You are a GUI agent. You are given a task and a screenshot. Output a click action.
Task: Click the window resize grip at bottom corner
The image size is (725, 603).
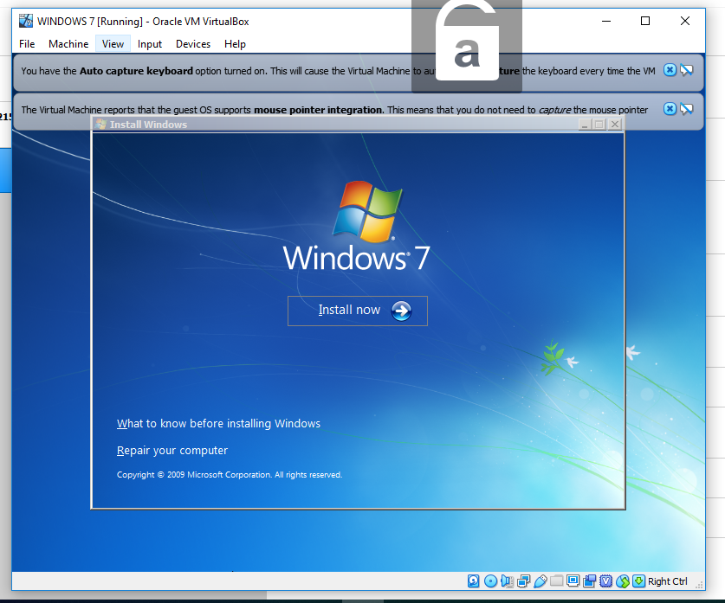coord(700,585)
